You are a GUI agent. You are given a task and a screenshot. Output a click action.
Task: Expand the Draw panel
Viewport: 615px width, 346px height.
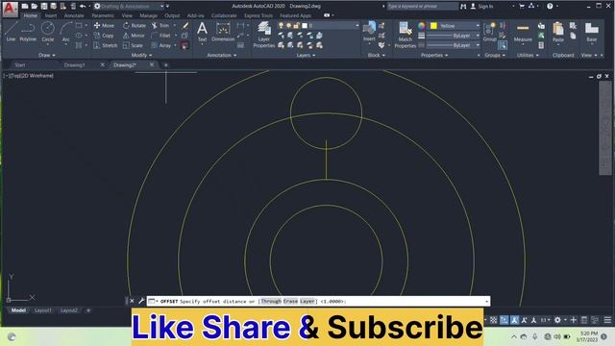click(47, 56)
